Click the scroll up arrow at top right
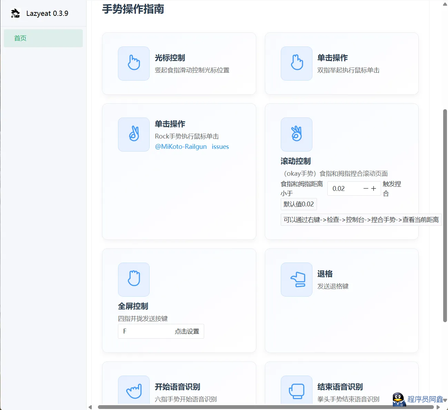 tap(445, 4)
